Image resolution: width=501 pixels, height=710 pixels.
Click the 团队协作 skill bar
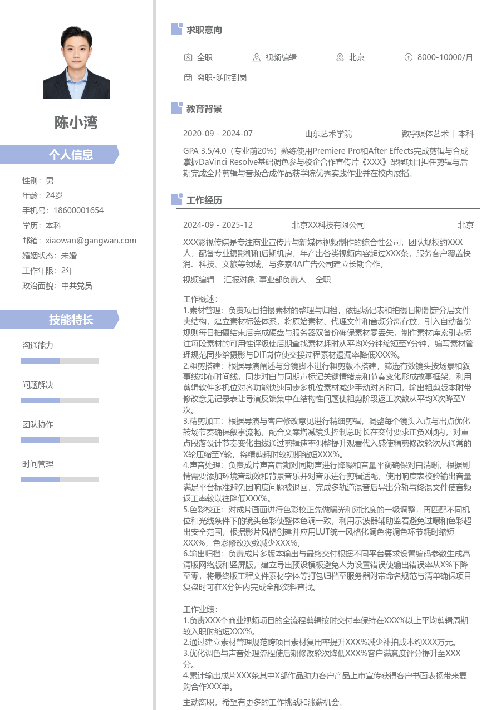(x=60, y=440)
